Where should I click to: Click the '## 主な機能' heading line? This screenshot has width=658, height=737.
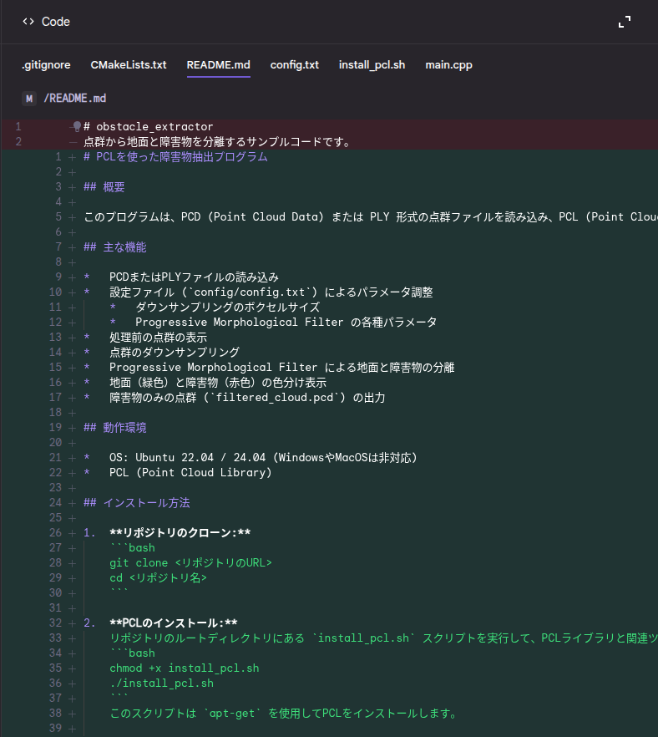pos(115,247)
